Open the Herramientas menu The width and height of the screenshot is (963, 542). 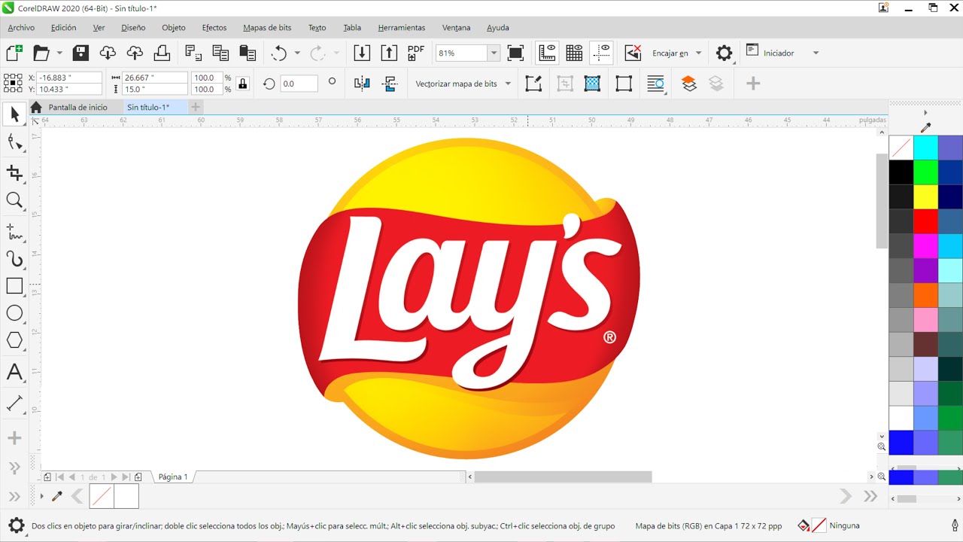pos(402,28)
